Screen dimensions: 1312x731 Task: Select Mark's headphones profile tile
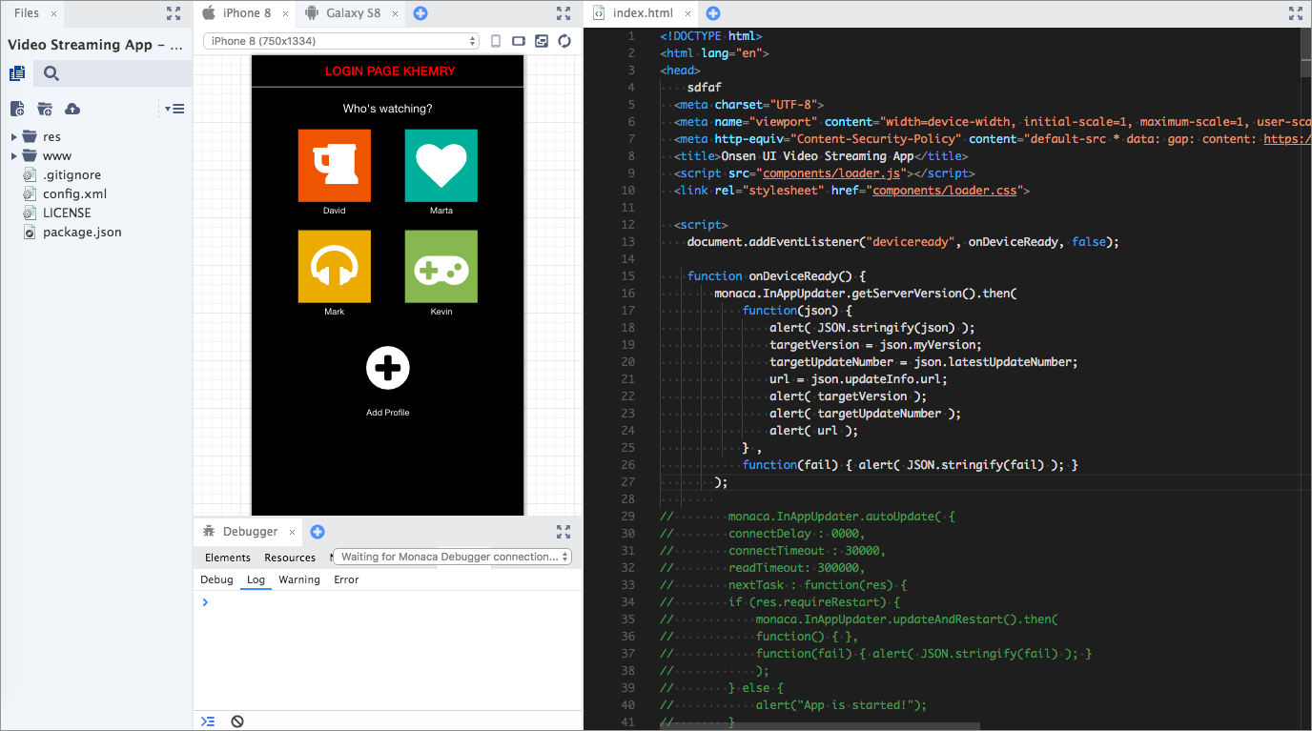point(335,267)
